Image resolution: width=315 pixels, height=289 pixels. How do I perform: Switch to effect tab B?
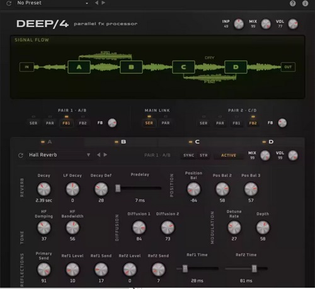pos(120,142)
